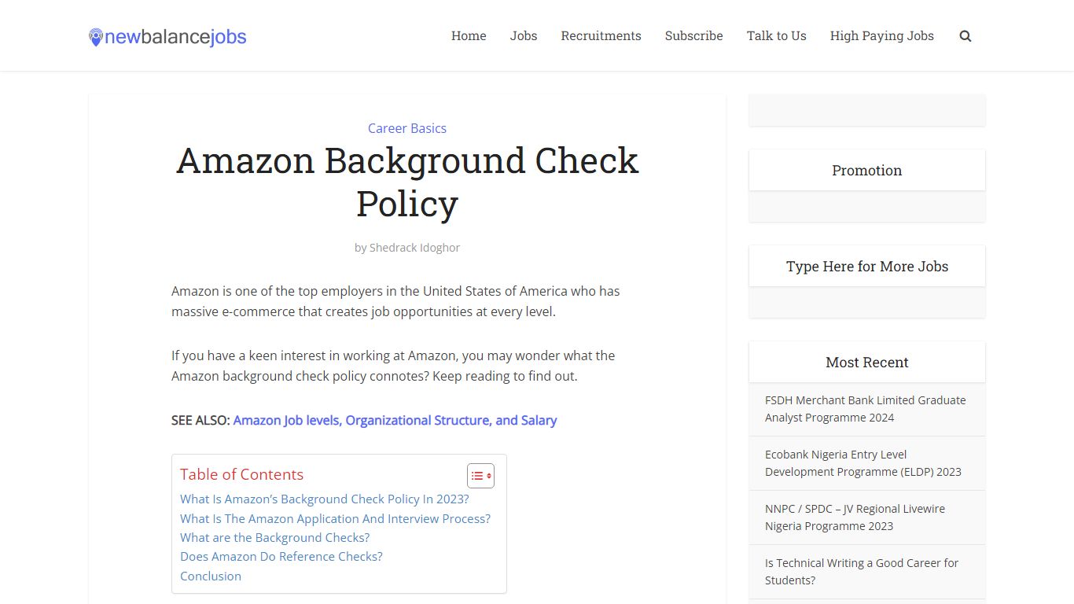The image size is (1074, 604).
Task: Open FSDH Merchant Bank Limited Graduate Analyst Programme post
Action: pos(865,409)
